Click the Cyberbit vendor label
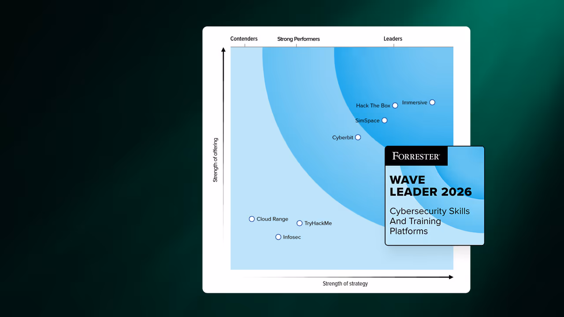The height and width of the screenshot is (317, 564). click(x=343, y=138)
